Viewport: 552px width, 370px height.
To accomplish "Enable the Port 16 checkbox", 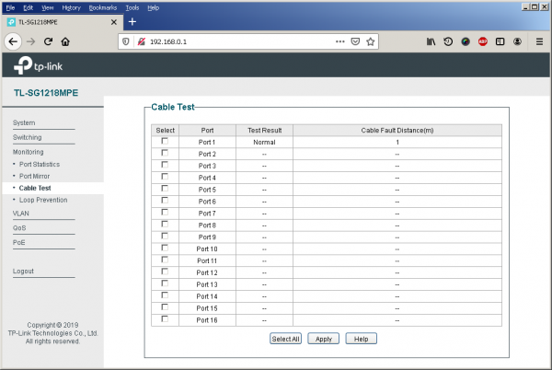I will 165,318.
